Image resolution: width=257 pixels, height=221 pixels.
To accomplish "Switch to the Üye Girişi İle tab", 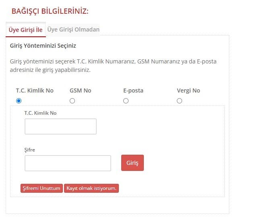I will [25, 29].
